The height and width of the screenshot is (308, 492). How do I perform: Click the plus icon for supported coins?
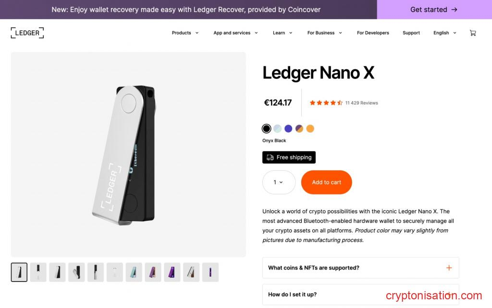[449, 268]
